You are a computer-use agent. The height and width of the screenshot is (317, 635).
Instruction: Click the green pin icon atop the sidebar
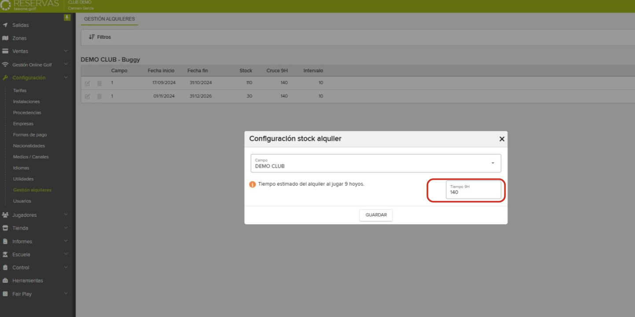coord(67,18)
